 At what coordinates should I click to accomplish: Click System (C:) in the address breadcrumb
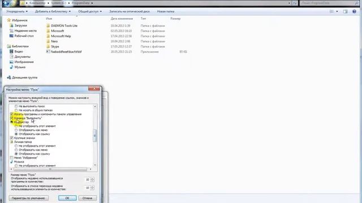click(58, 3)
